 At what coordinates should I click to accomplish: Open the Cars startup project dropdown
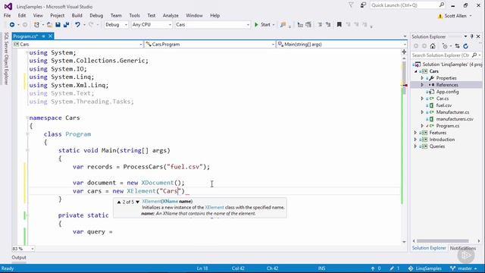(x=248, y=25)
